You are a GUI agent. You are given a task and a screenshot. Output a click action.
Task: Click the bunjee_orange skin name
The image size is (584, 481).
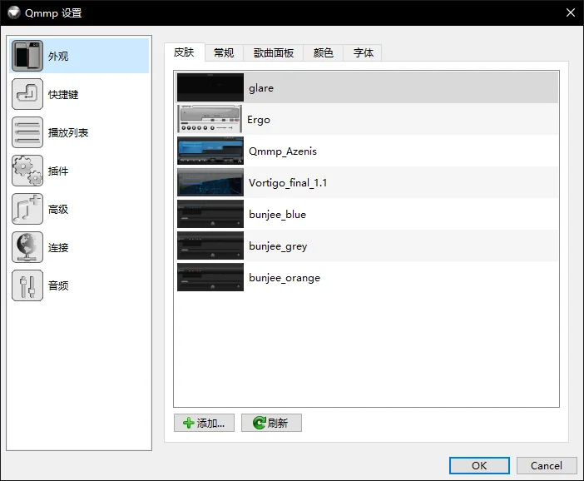point(285,278)
